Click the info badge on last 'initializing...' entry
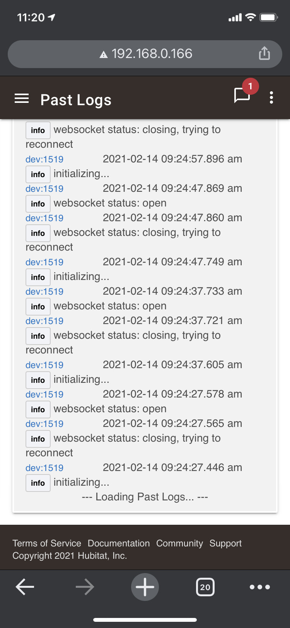This screenshot has height=628, width=290. click(38, 483)
